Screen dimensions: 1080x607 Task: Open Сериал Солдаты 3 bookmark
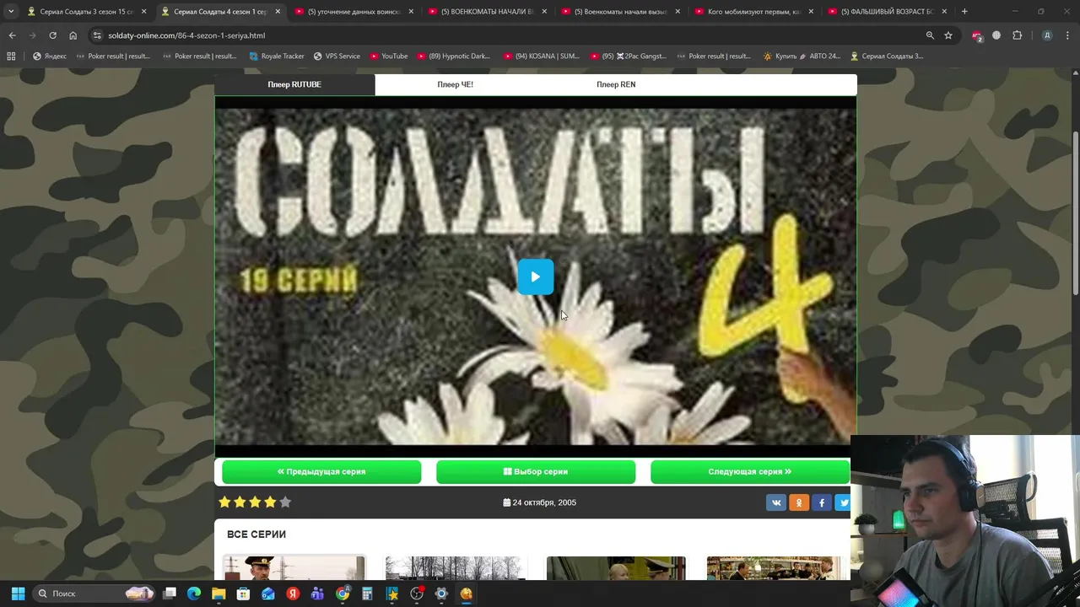887,56
